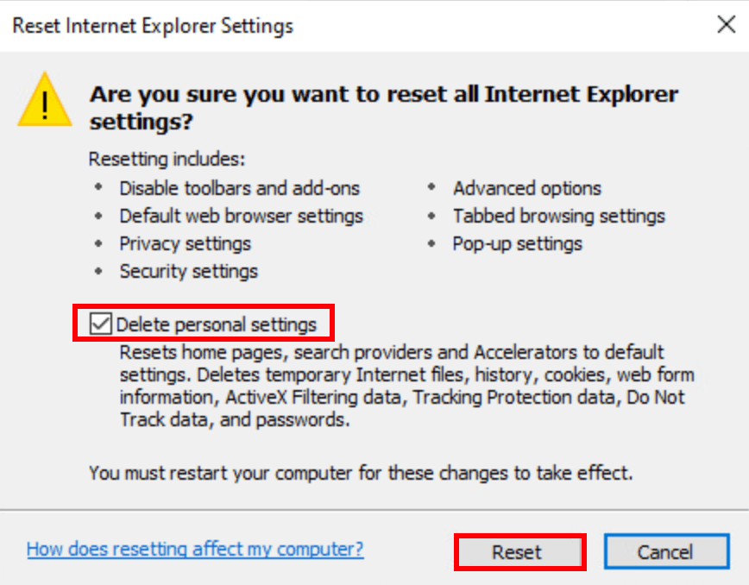Open 'How does resetting affect my computer?' link
Screen dimensions: 749x585
pos(195,549)
